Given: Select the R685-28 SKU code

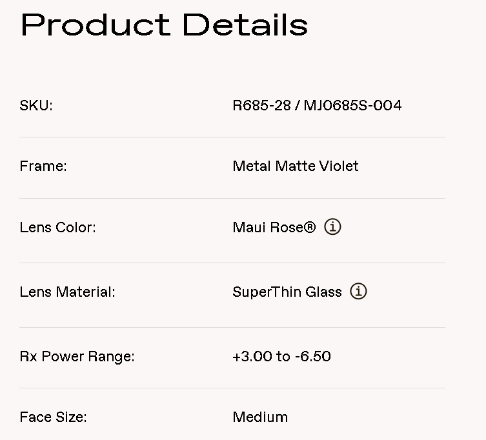Looking at the screenshot, I should pyautogui.click(x=261, y=105).
